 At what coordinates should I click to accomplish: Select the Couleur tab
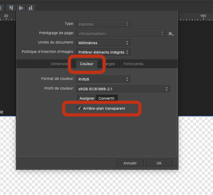click(x=86, y=64)
